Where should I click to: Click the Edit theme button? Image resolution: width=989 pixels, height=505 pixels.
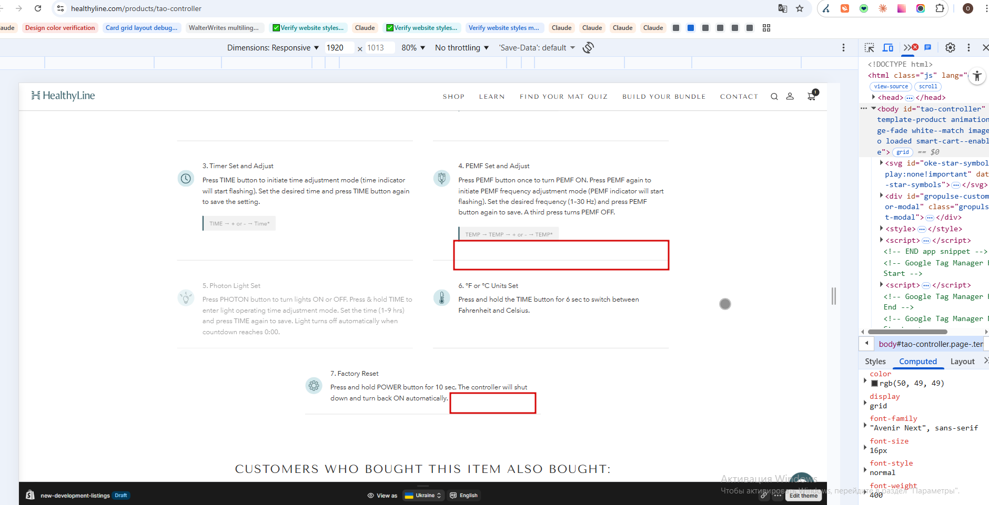pyautogui.click(x=803, y=496)
